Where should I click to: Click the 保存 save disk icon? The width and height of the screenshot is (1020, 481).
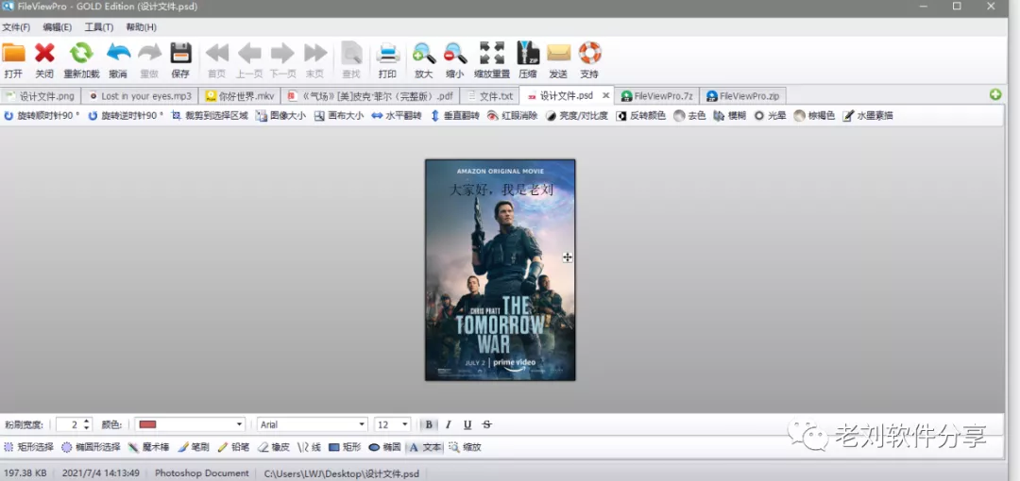coord(179,54)
